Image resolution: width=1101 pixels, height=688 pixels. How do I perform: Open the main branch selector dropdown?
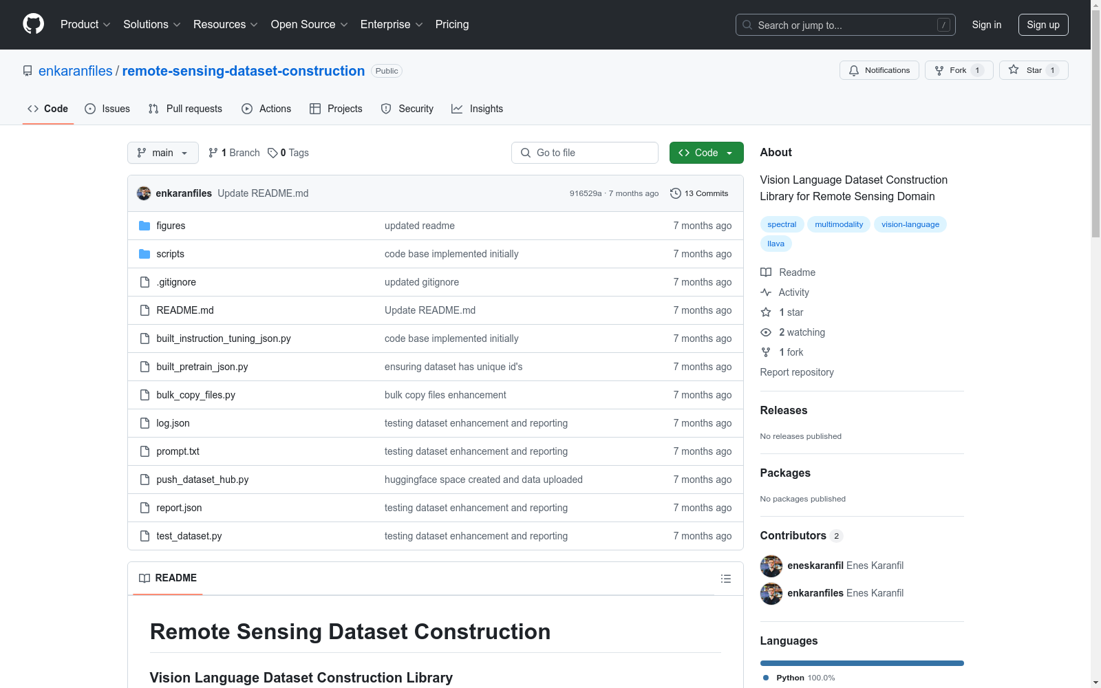[x=163, y=153]
